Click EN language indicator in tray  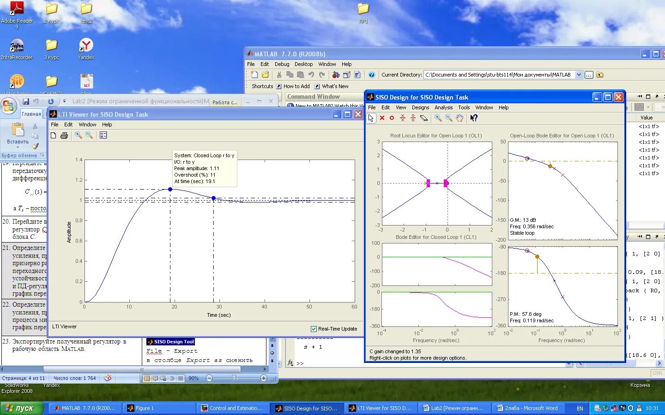580,408
